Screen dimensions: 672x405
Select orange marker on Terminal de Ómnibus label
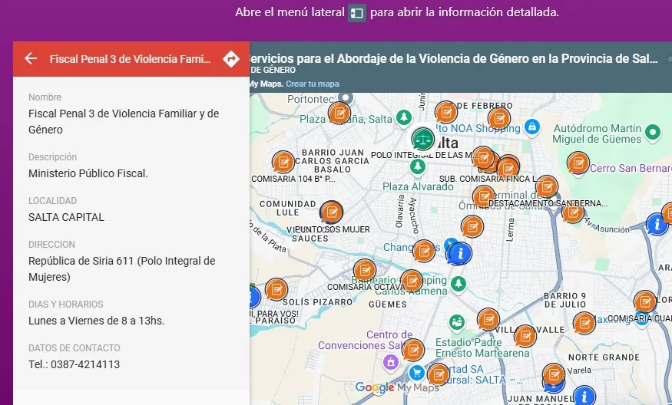483,196
